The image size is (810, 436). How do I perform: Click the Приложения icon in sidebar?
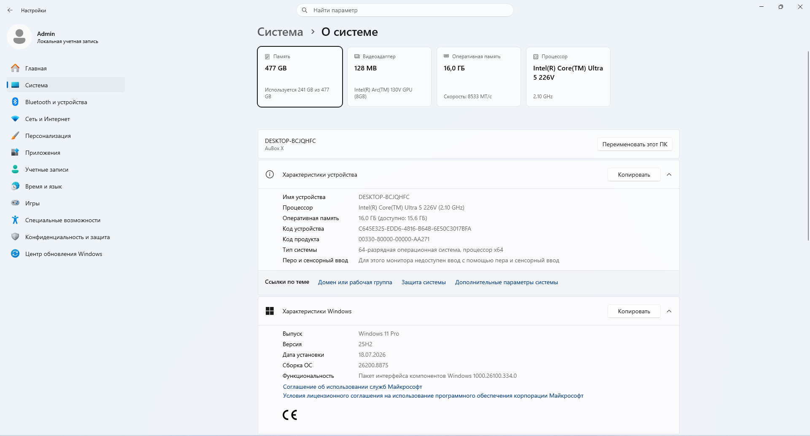pos(15,153)
